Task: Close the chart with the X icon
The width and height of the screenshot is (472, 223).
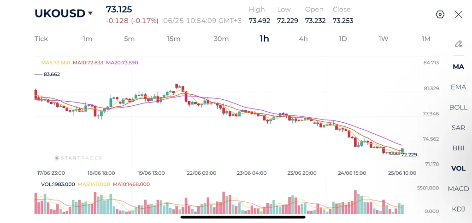Action: (x=458, y=14)
